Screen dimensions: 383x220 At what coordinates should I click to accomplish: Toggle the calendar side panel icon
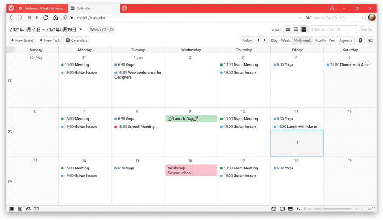(371, 40)
